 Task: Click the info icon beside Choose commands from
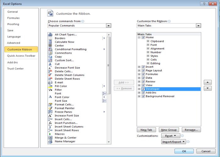(83, 21)
